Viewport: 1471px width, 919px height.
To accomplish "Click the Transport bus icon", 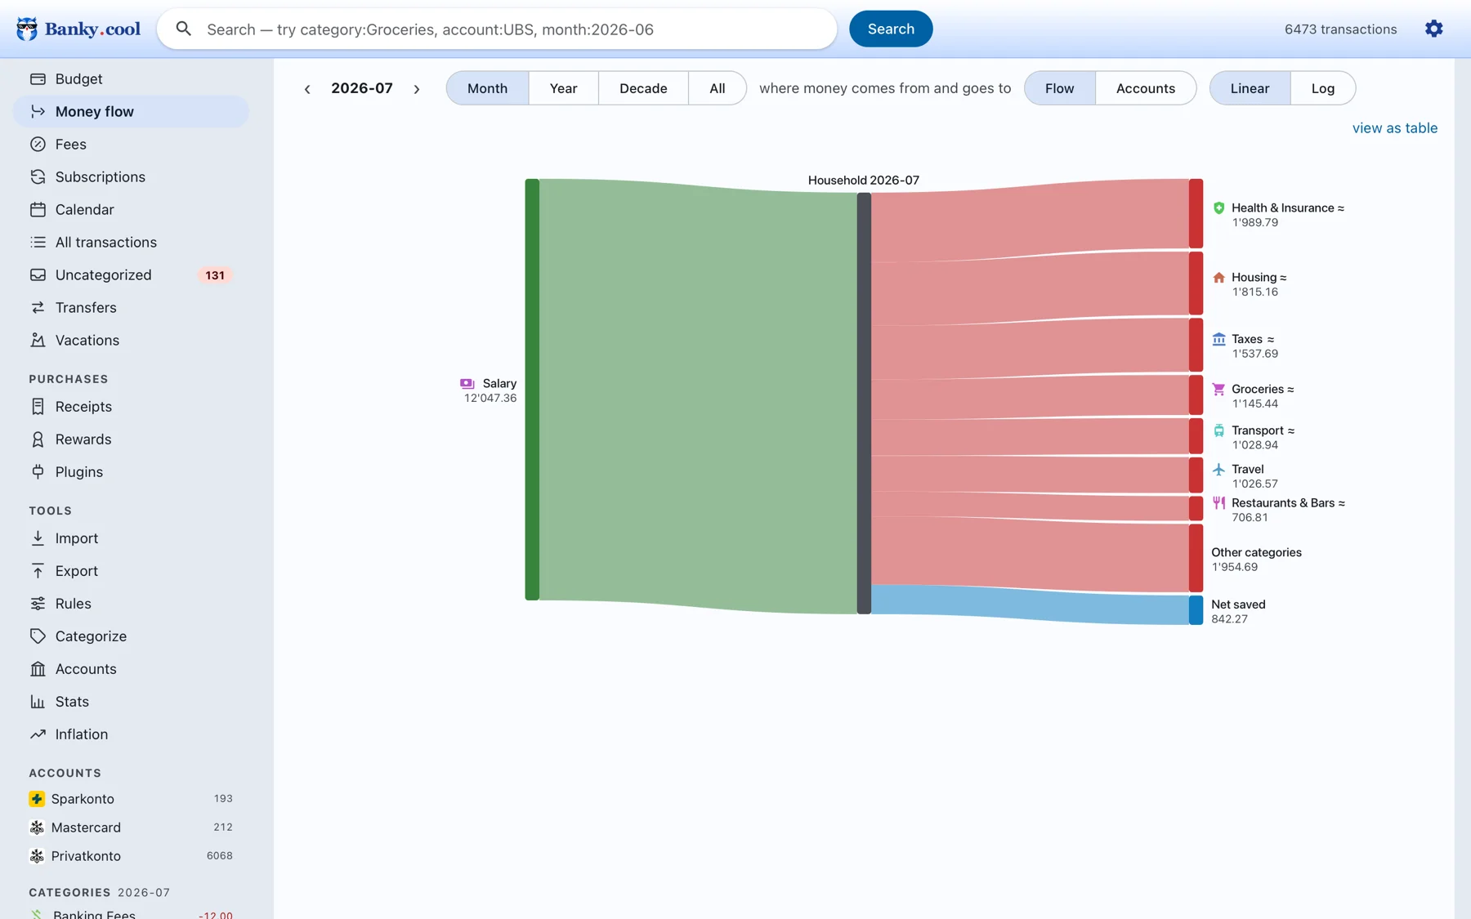I will pyautogui.click(x=1218, y=430).
